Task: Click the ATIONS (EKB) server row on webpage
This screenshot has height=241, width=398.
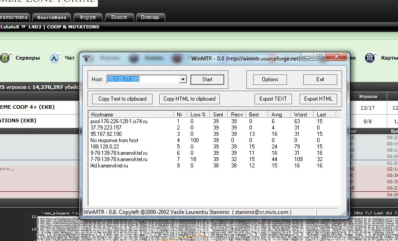Action: pos(40,120)
